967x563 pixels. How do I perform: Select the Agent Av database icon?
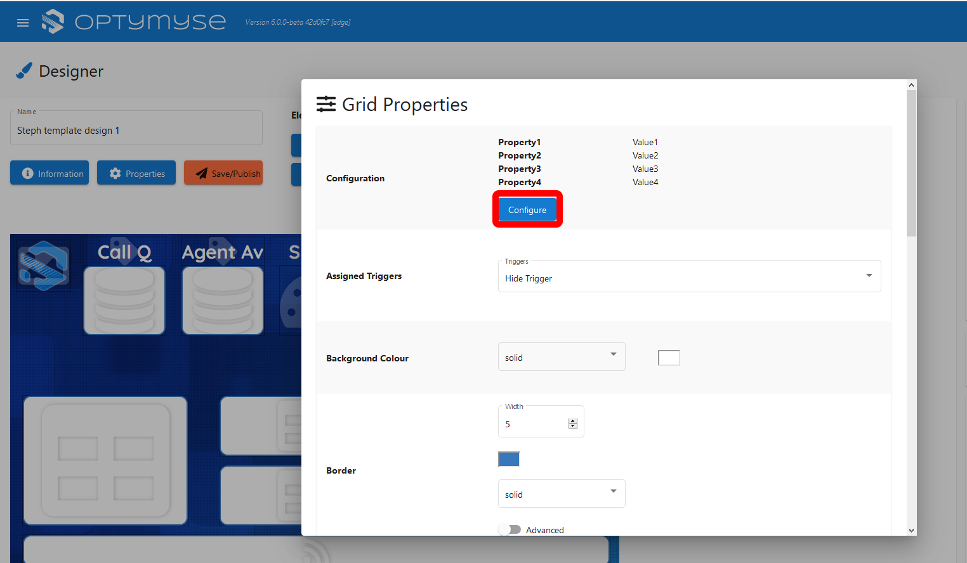[x=222, y=301]
